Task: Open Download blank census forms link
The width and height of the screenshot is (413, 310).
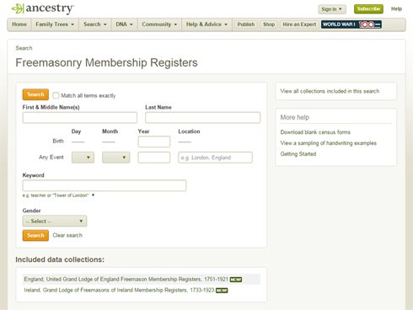Action: point(315,132)
